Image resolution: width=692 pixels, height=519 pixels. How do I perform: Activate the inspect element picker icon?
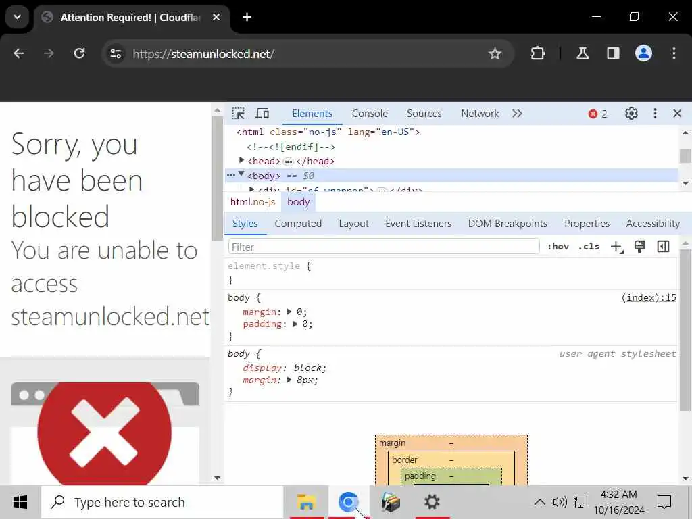pos(239,114)
